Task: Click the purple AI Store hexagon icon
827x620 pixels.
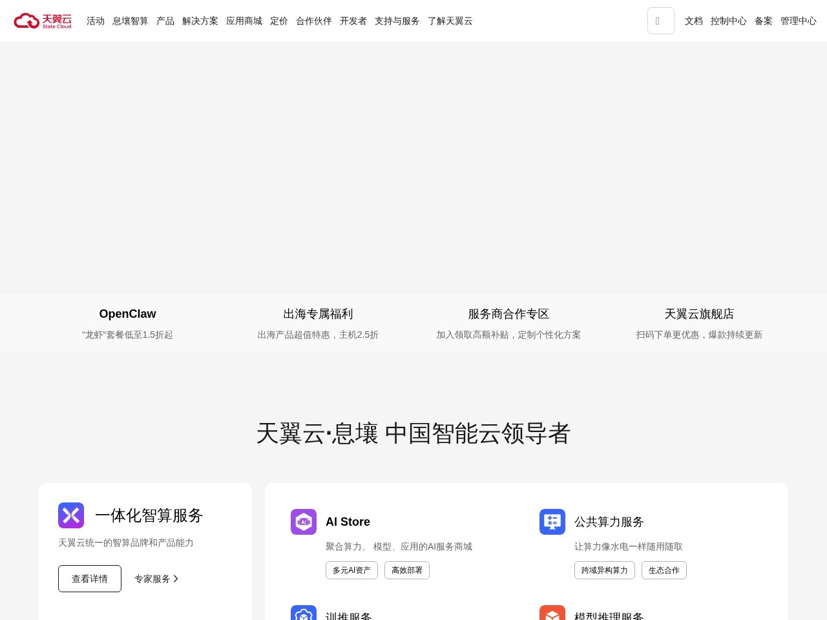Action: (x=304, y=522)
